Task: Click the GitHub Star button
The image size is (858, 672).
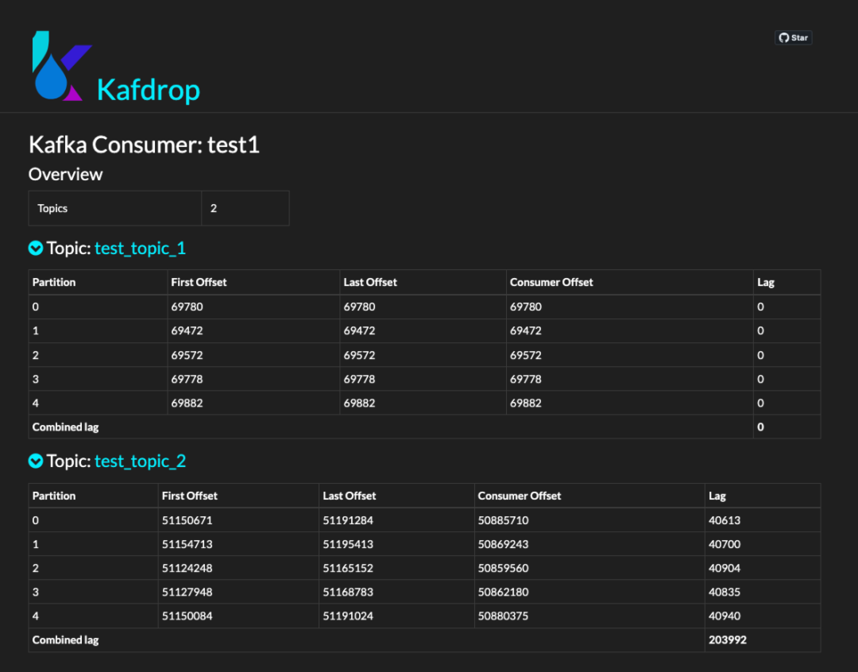Action: 794,38
